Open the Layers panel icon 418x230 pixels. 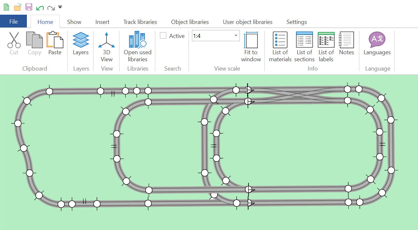[81, 40]
